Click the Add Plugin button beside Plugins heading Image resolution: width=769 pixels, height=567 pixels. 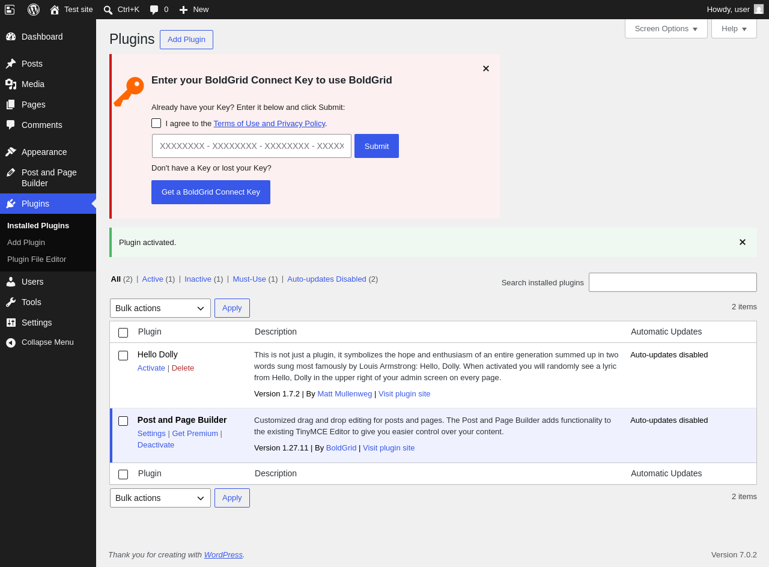coord(186,40)
